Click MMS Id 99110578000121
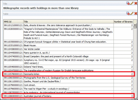The width and height of the screenshot is (138, 100). point(13,74)
